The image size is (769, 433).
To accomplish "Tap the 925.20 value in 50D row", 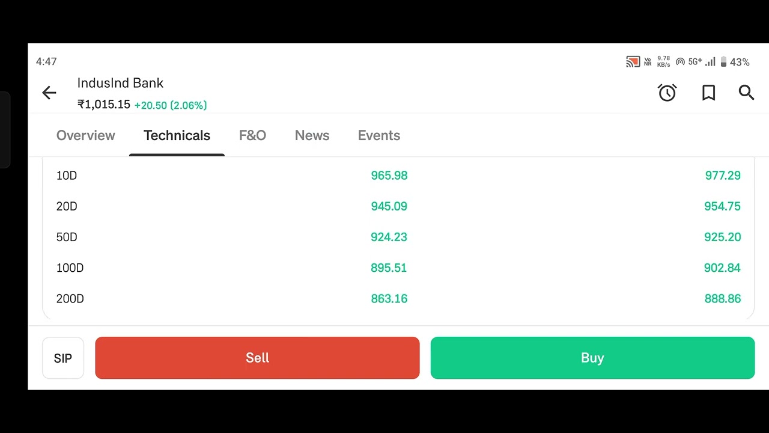I will [723, 237].
